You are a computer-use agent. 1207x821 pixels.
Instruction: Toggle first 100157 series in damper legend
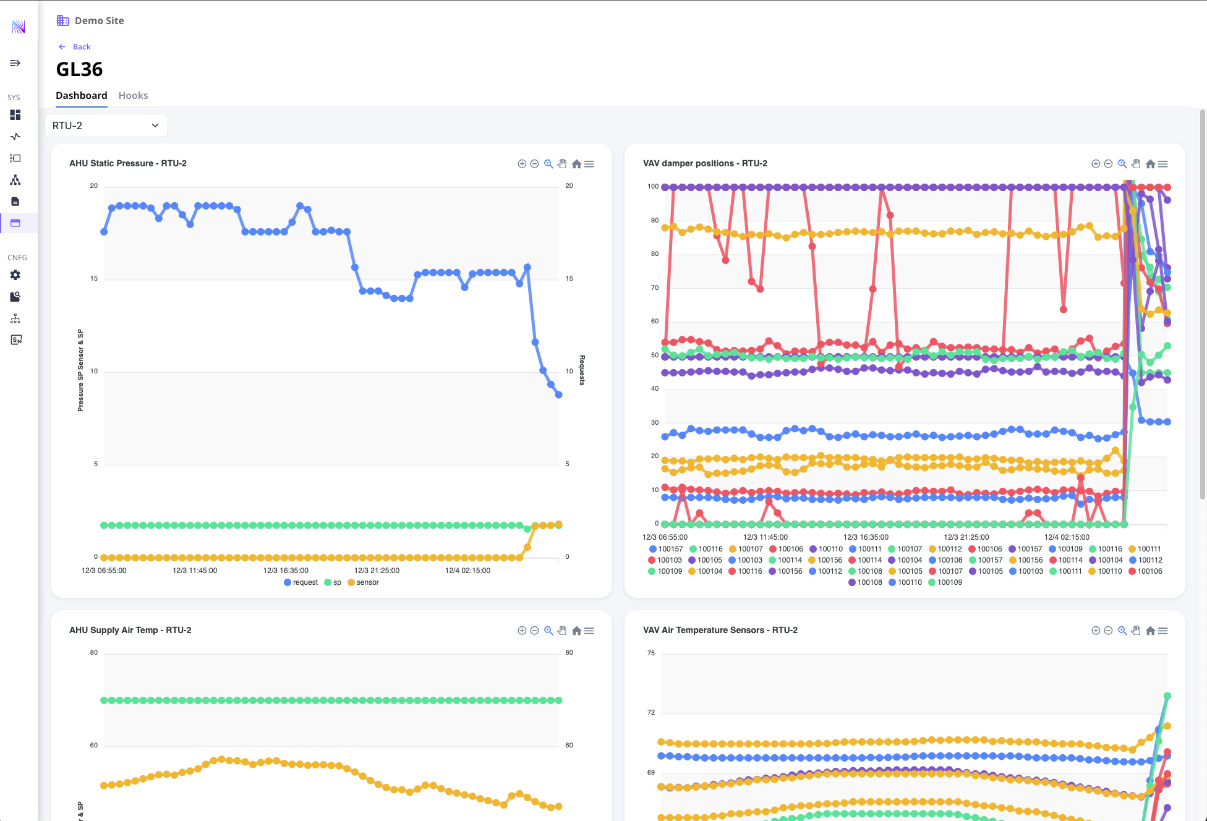click(666, 549)
